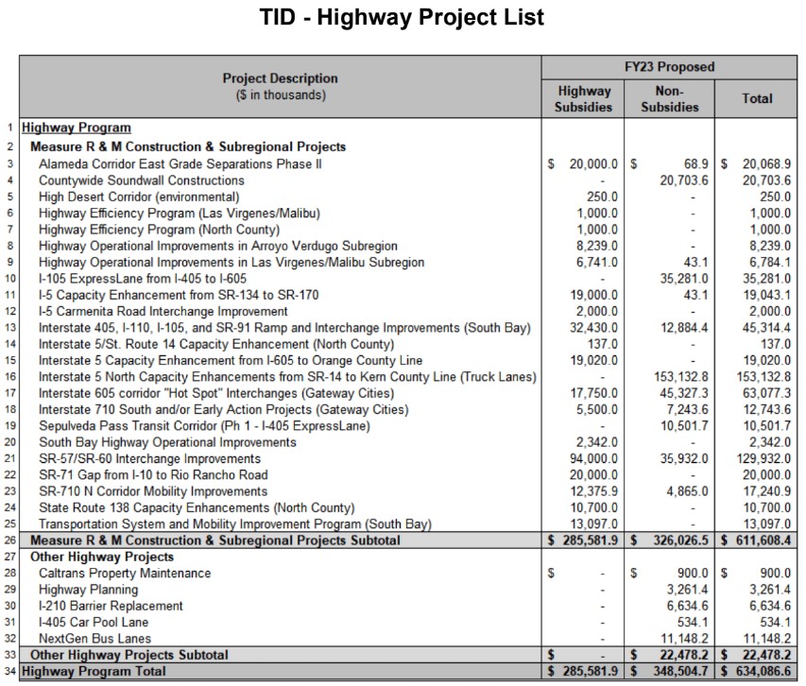This screenshot has width=806, height=686.
Task: Select the "Other Highway Projects" section heading
Action: [x=102, y=557]
